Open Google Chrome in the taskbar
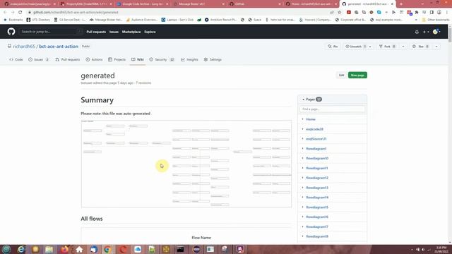The height and width of the screenshot is (254, 452). [108, 249]
